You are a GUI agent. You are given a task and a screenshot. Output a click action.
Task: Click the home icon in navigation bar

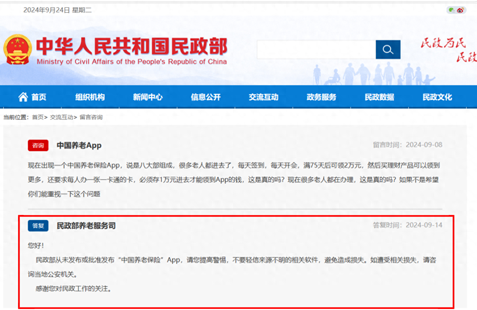[23, 97]
